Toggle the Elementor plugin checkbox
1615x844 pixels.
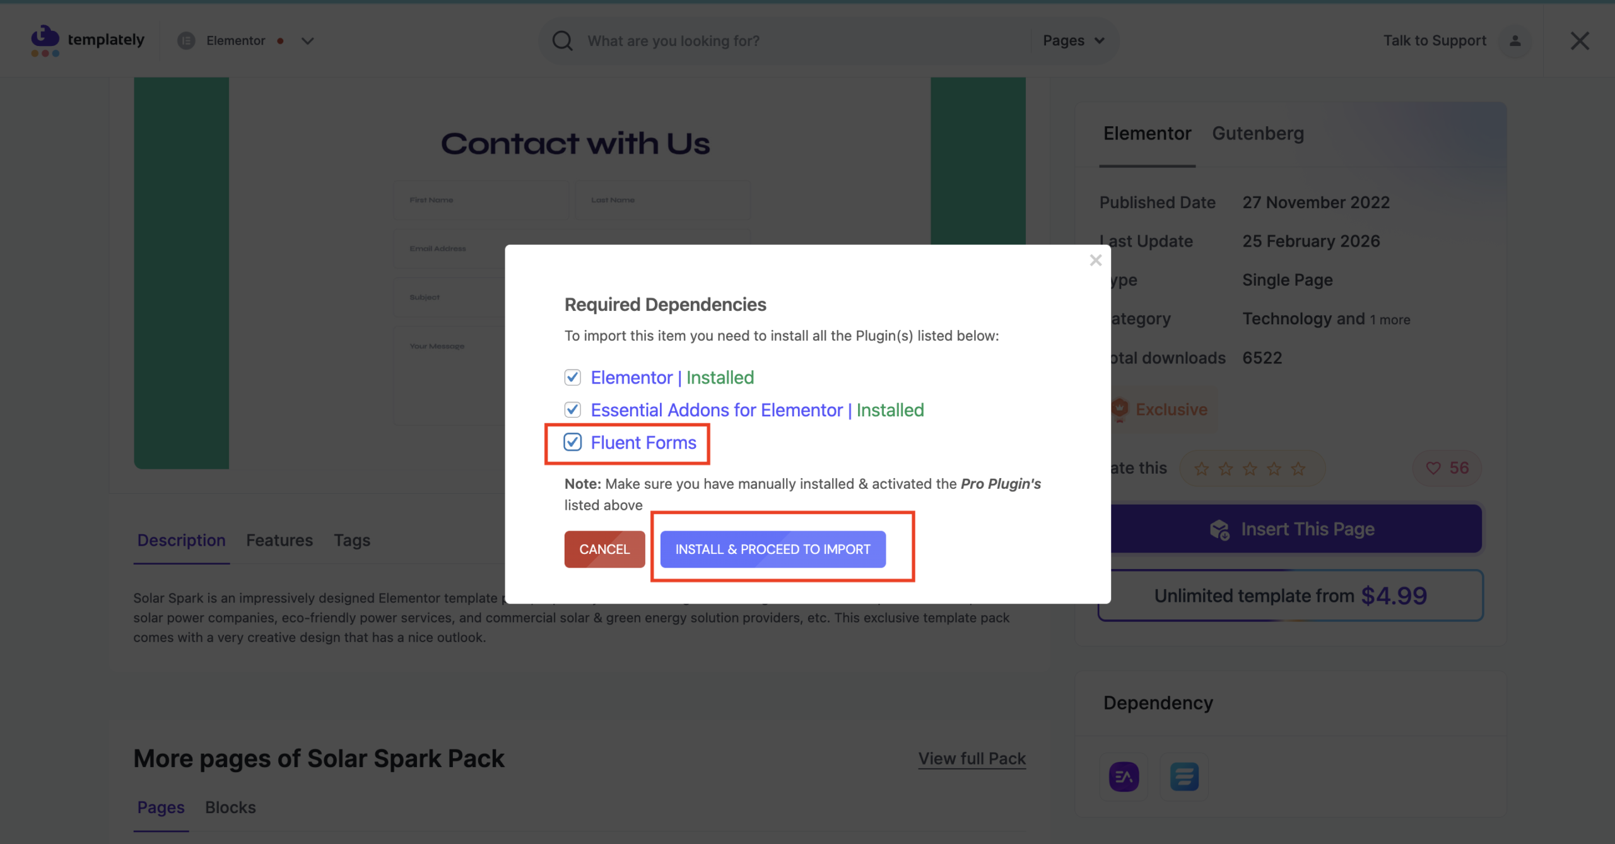[573, 377]
